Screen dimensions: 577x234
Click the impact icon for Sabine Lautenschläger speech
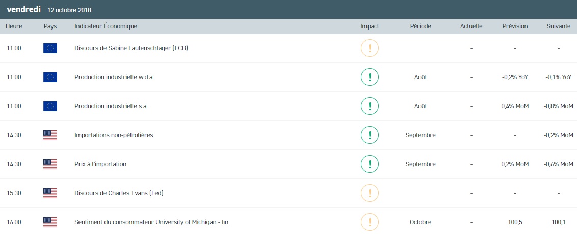click(x=370, y=48)
